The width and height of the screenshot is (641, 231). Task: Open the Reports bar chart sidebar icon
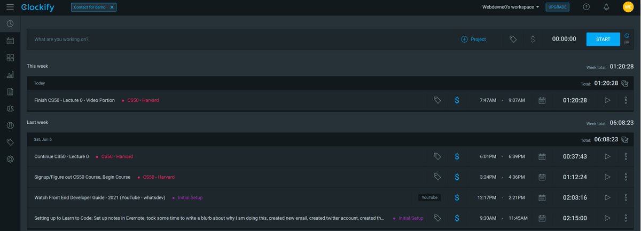coord(10,75)
